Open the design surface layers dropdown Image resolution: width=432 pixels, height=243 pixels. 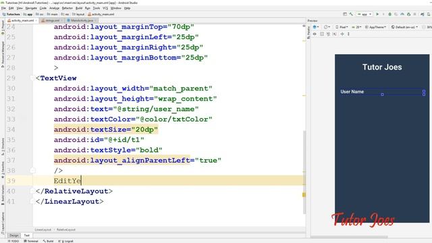click(316, 27)
